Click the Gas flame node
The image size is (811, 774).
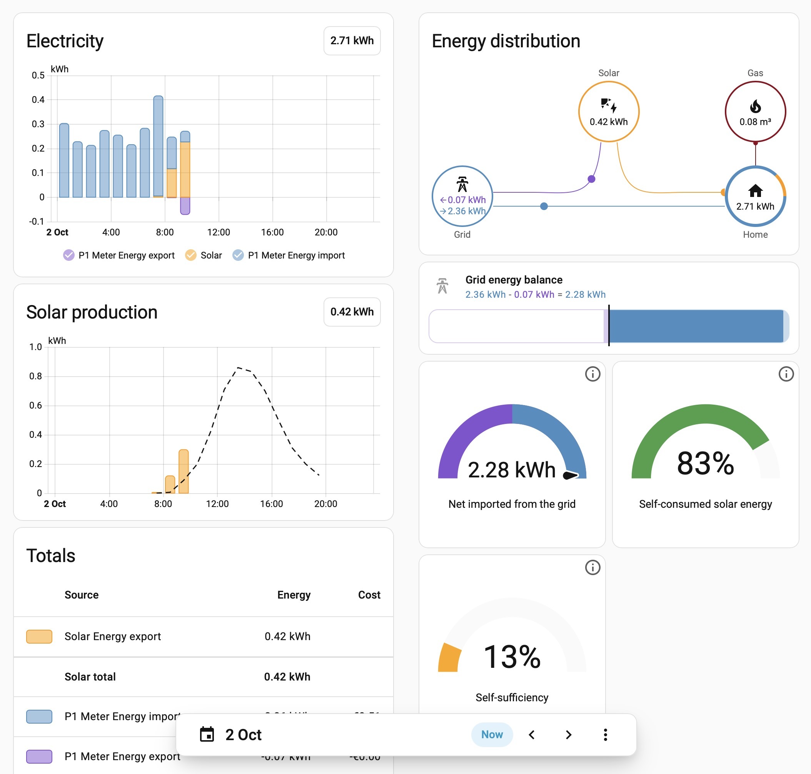click(755, 112)
